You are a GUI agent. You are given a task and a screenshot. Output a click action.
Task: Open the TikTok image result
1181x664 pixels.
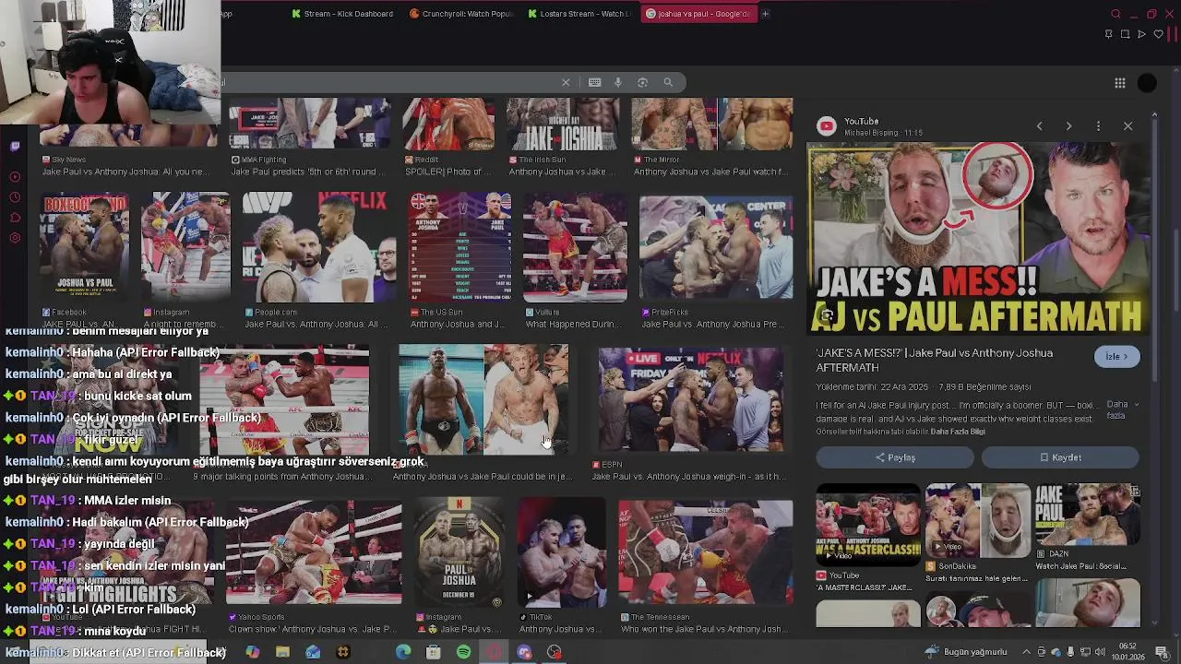pos(562,552)
